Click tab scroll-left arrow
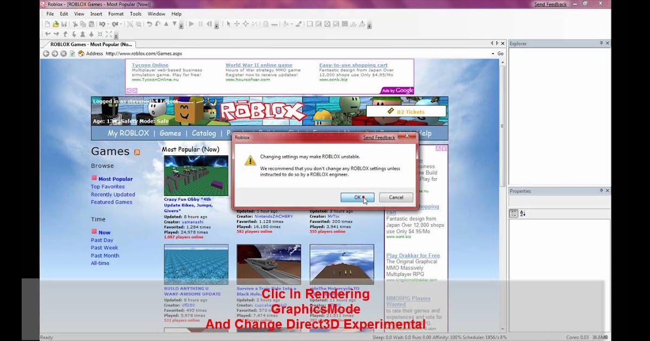650x341 pixels. (492, 43)
